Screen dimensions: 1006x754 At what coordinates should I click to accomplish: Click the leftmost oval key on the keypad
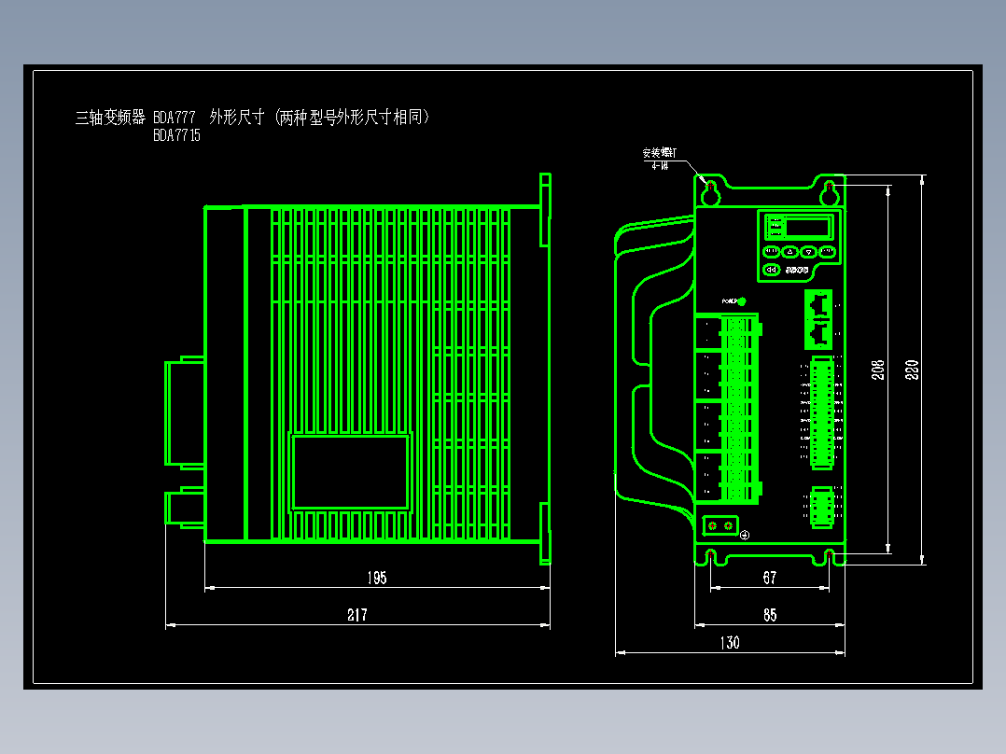[771, 252]
